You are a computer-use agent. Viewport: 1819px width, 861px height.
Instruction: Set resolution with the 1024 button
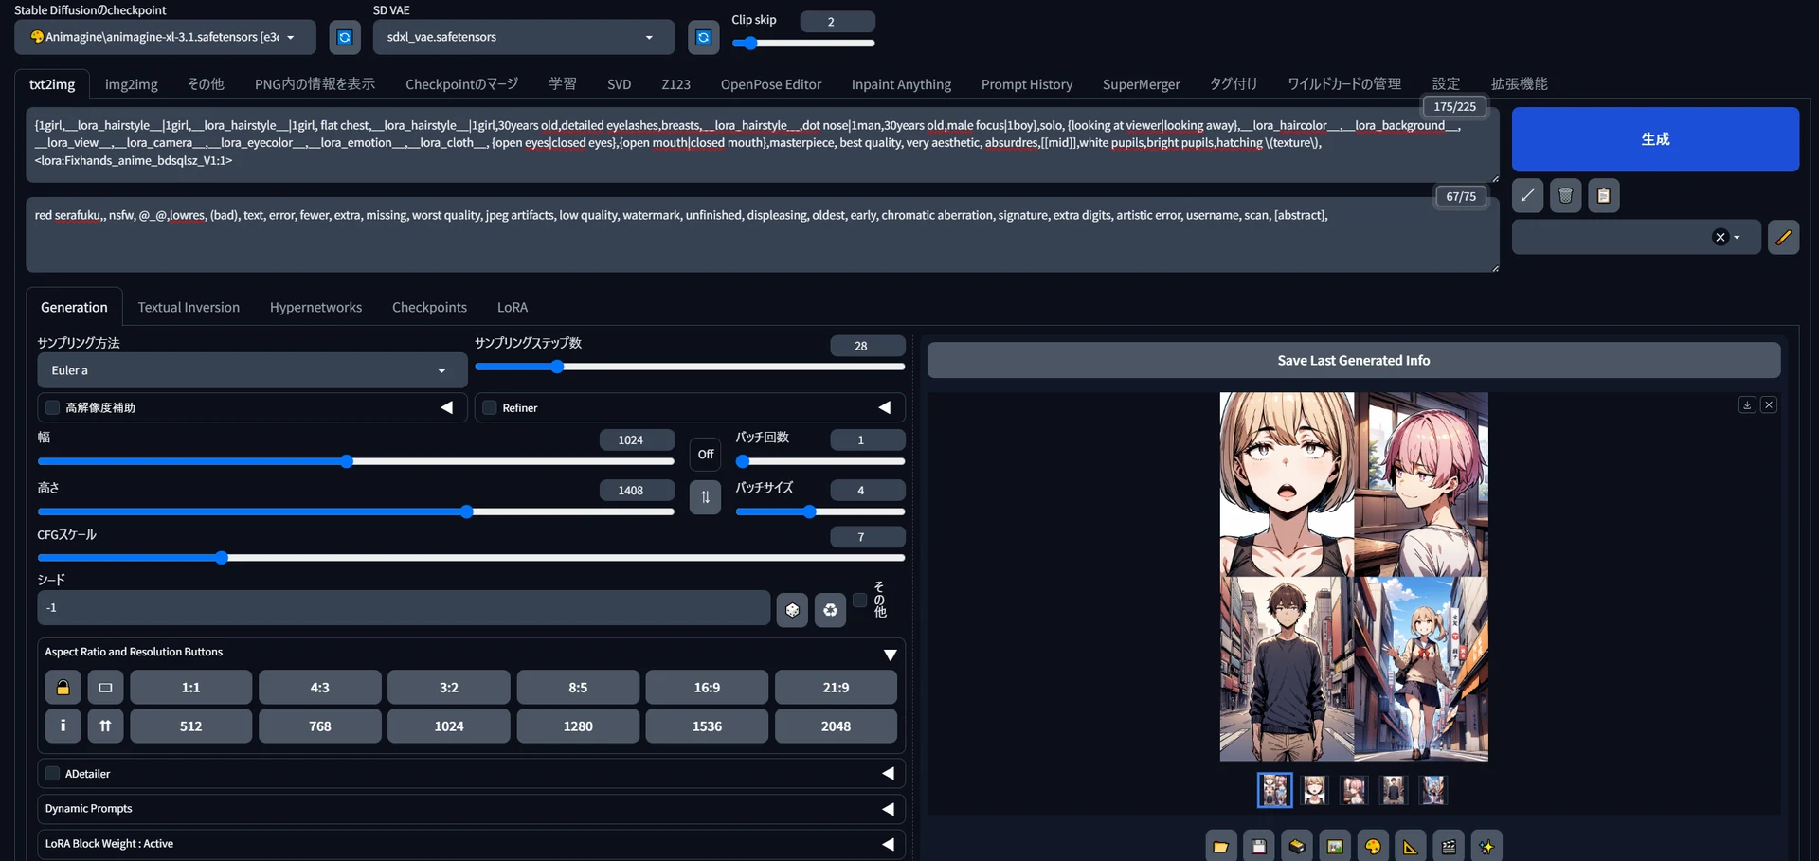point(449,726)
